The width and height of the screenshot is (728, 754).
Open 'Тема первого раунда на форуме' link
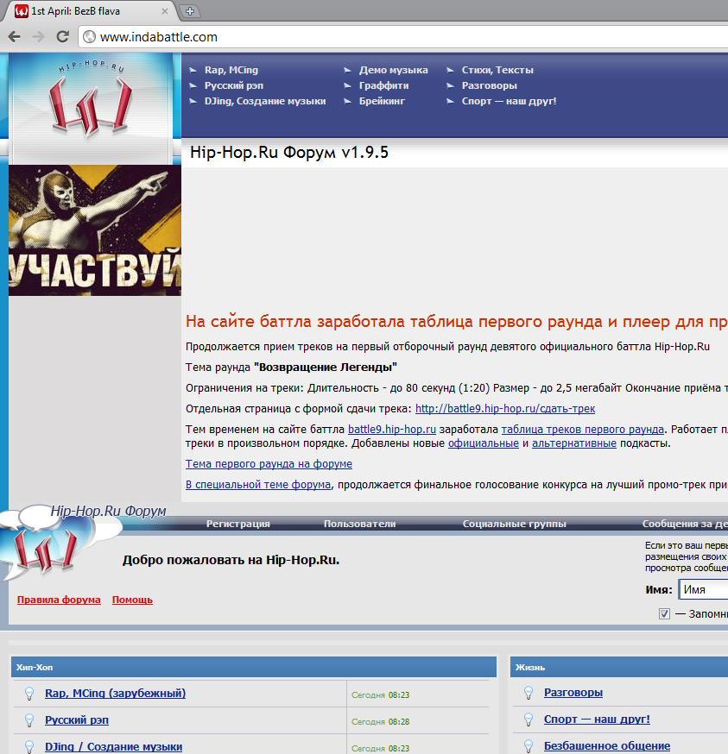[269, 464]
